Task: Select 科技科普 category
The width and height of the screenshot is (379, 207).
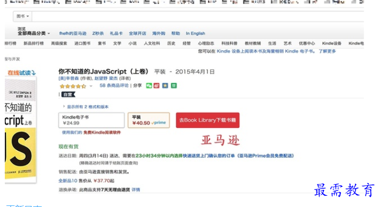Action: [x=229, y=43]
